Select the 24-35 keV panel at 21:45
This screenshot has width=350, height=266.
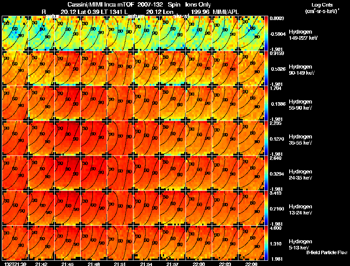[67, 173]
